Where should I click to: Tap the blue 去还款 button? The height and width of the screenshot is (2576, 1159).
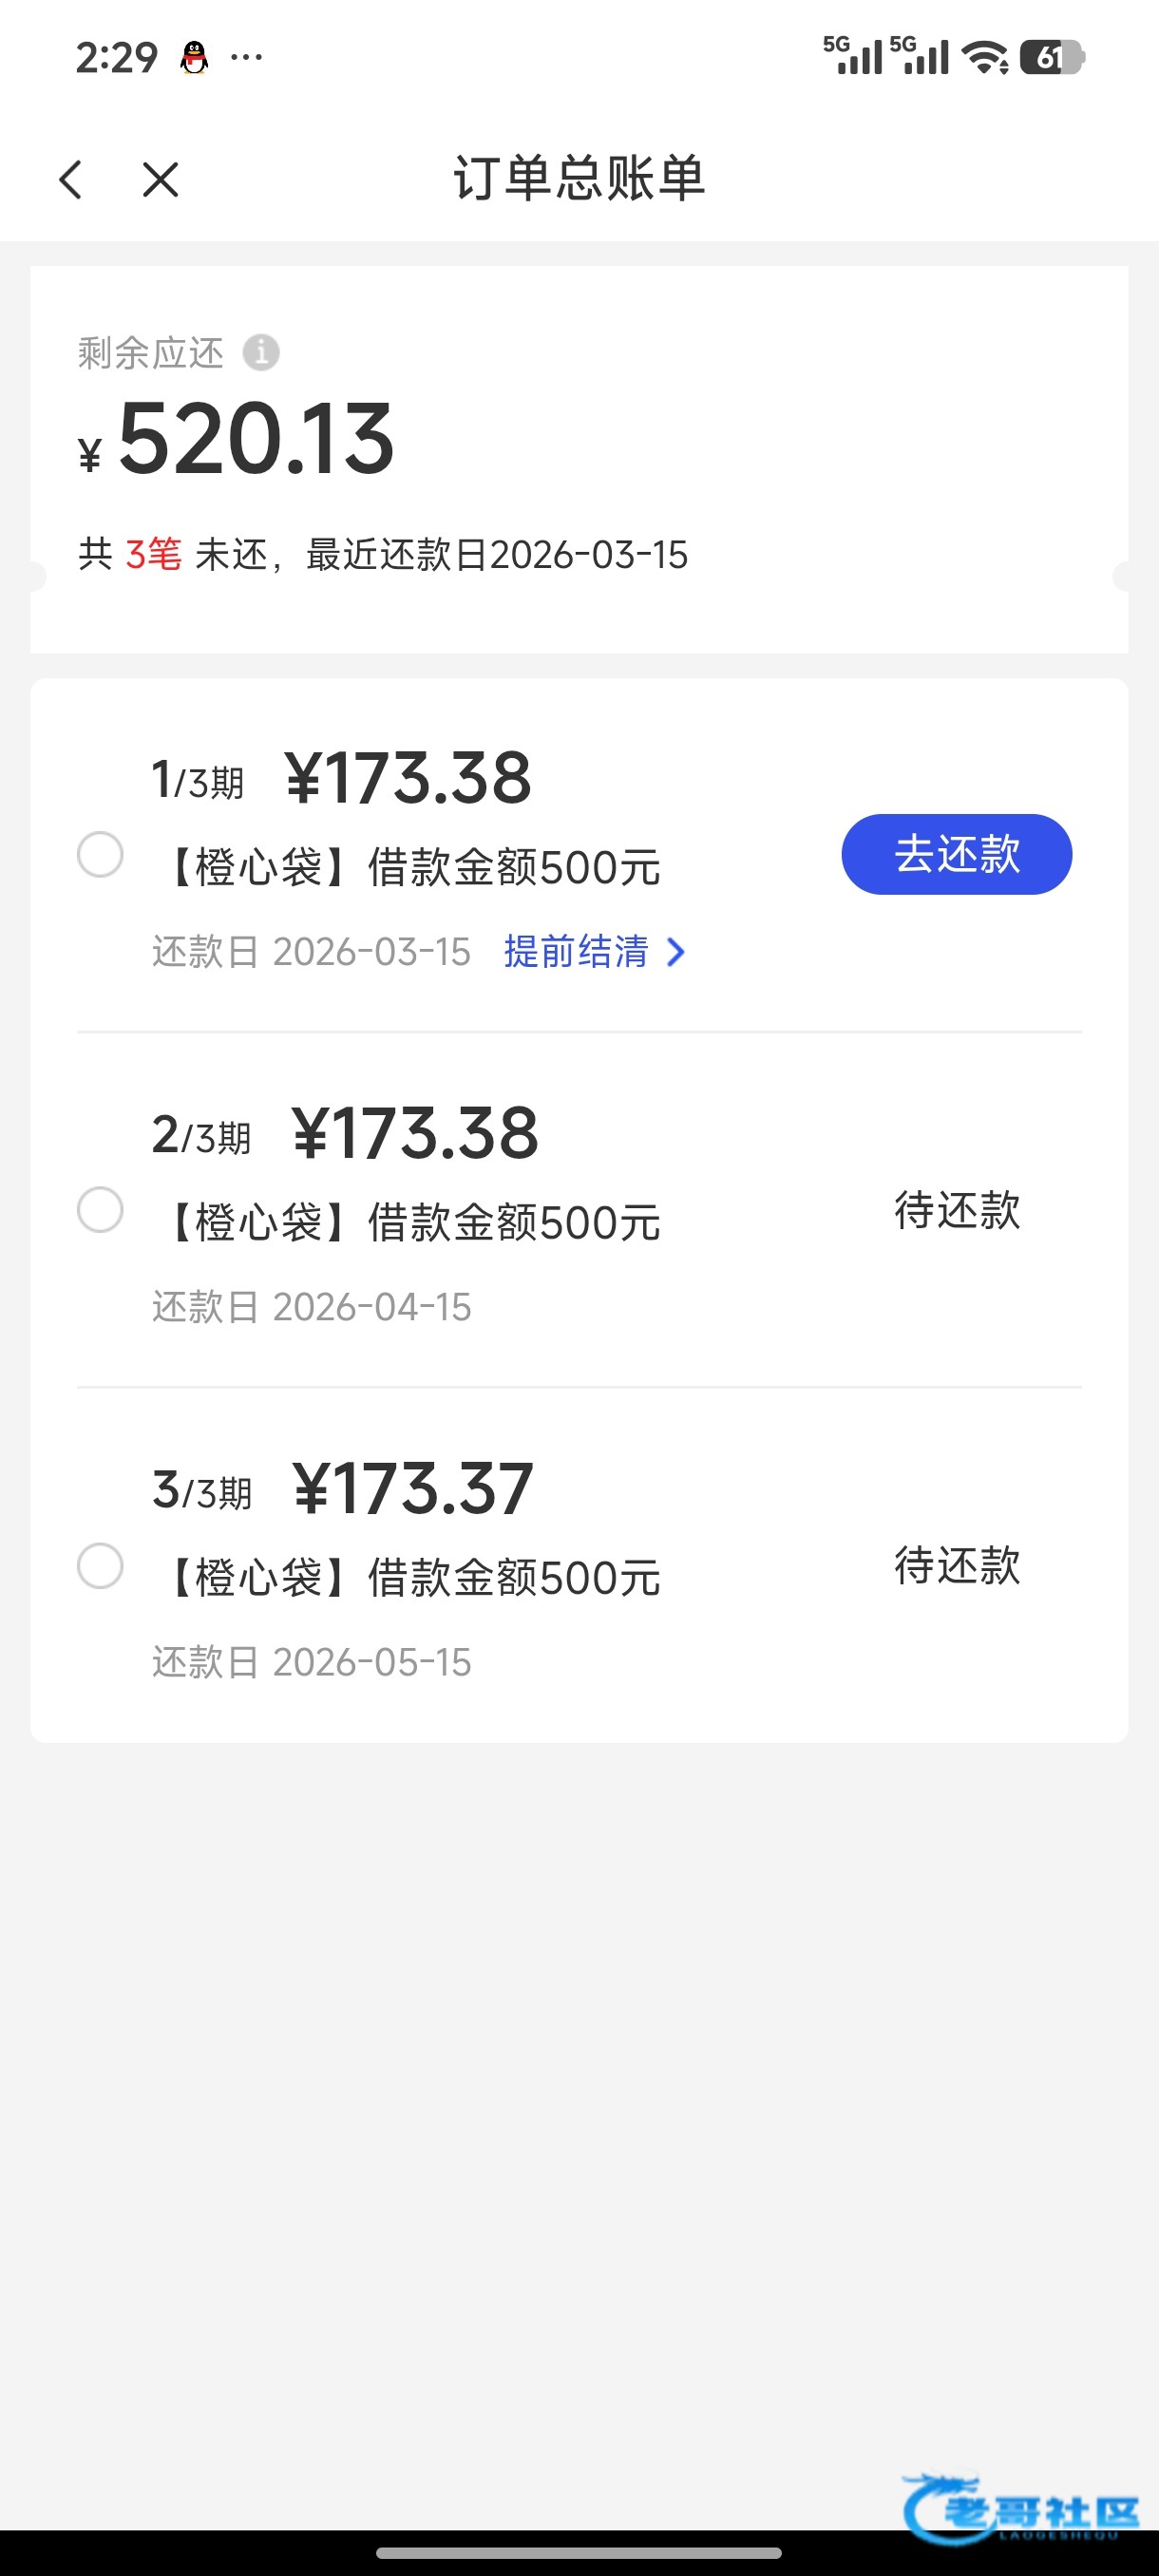957,854
